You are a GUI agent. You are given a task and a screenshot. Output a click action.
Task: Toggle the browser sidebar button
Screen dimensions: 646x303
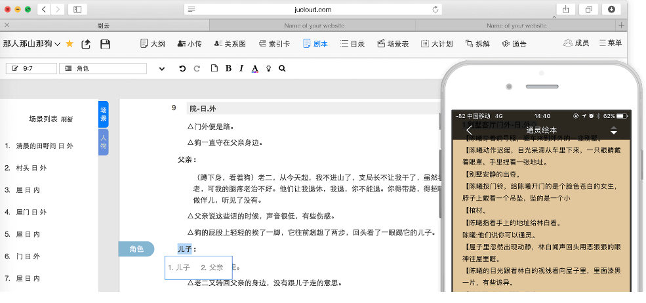77,9
